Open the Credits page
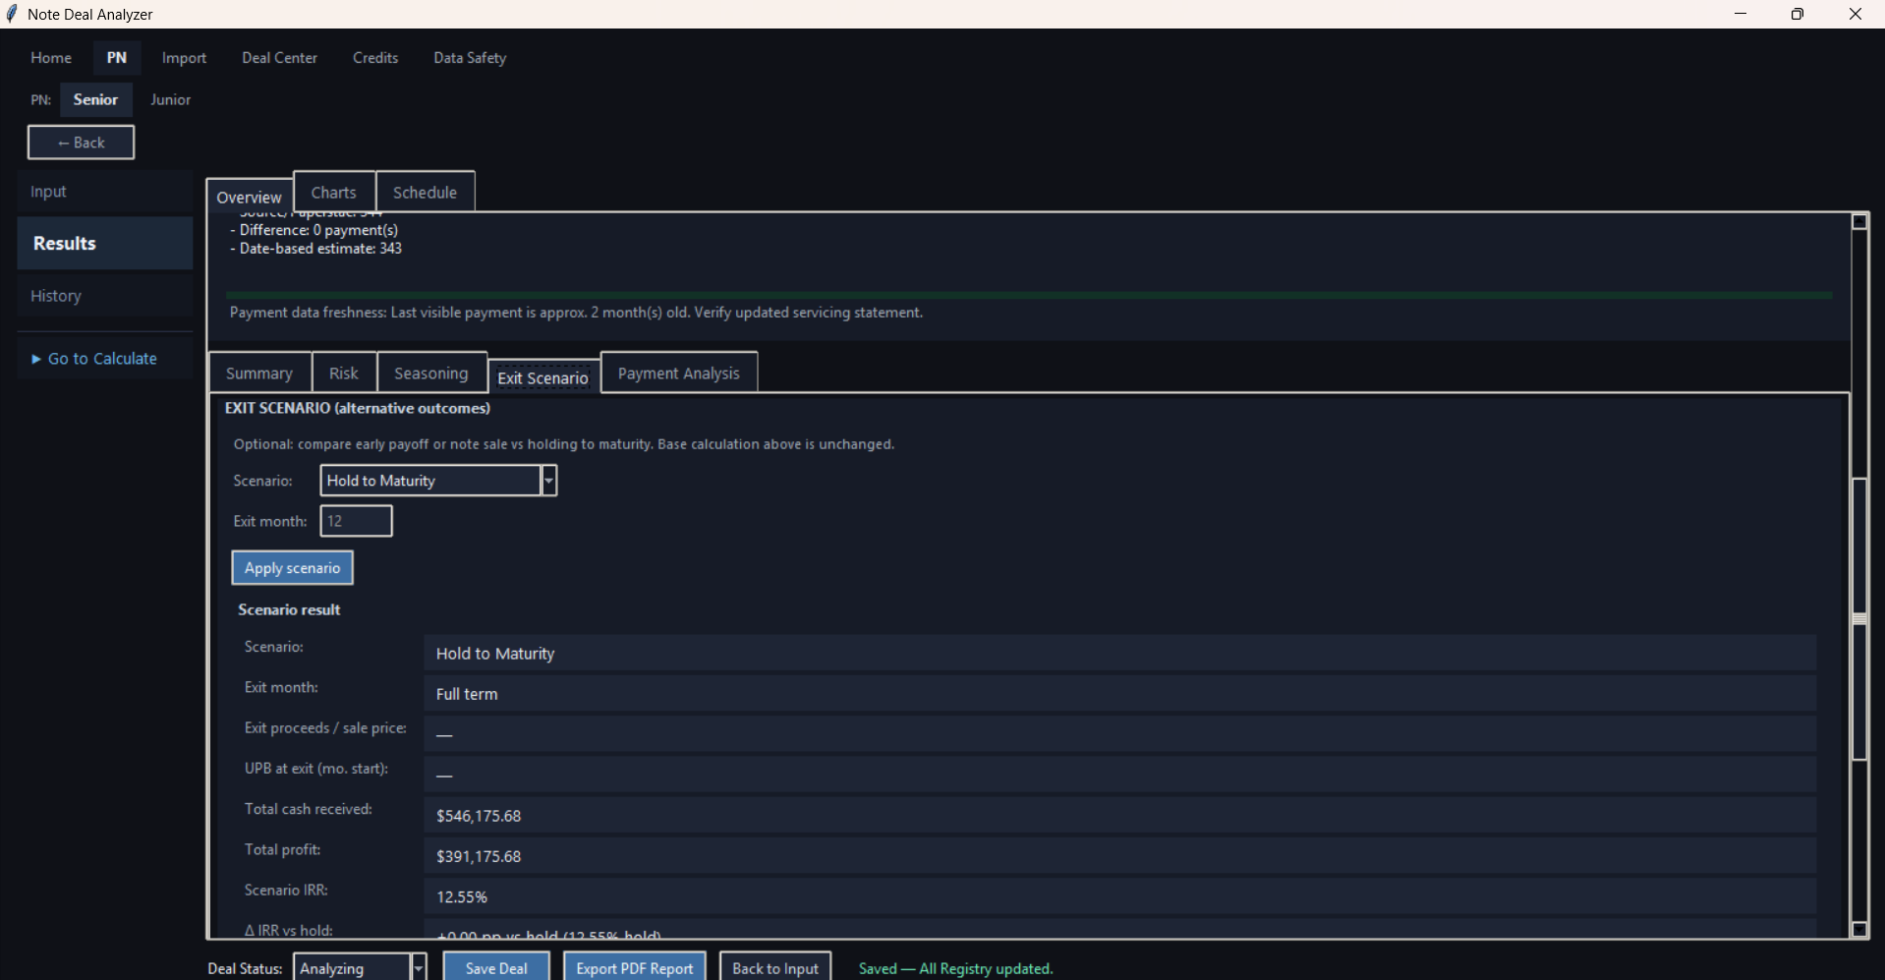Image resolution: width=1885 pixels, height=980 pixels. tap(375, 58)
